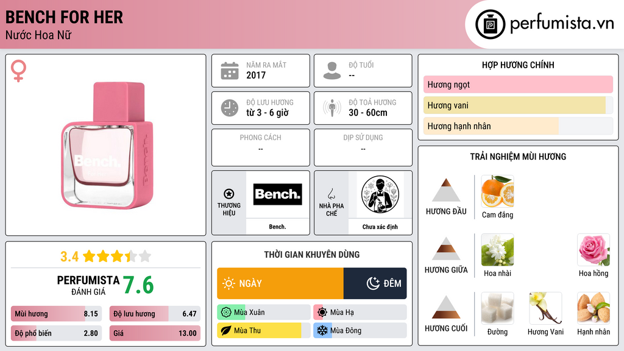This screenshot has width=624, height=351.
Task: Click the dark Đêm nighttime segment
Action: (x=375, y=283)
